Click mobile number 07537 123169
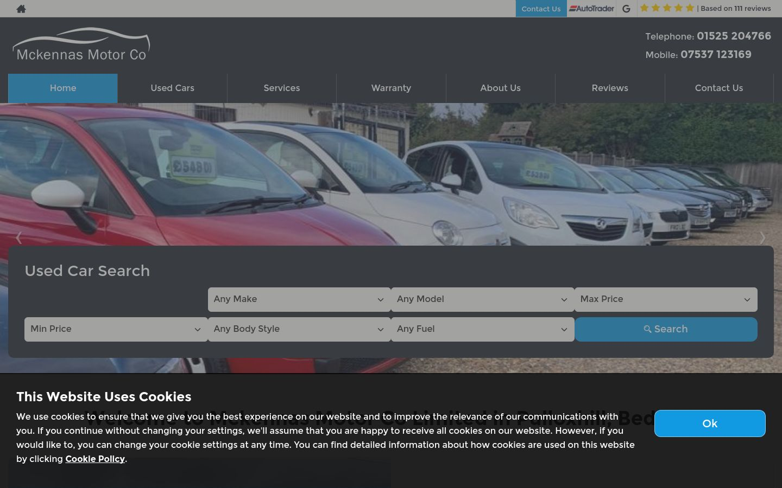Image resolution: width=782 pixels, height=488 pixels. (x=716, y=54)
